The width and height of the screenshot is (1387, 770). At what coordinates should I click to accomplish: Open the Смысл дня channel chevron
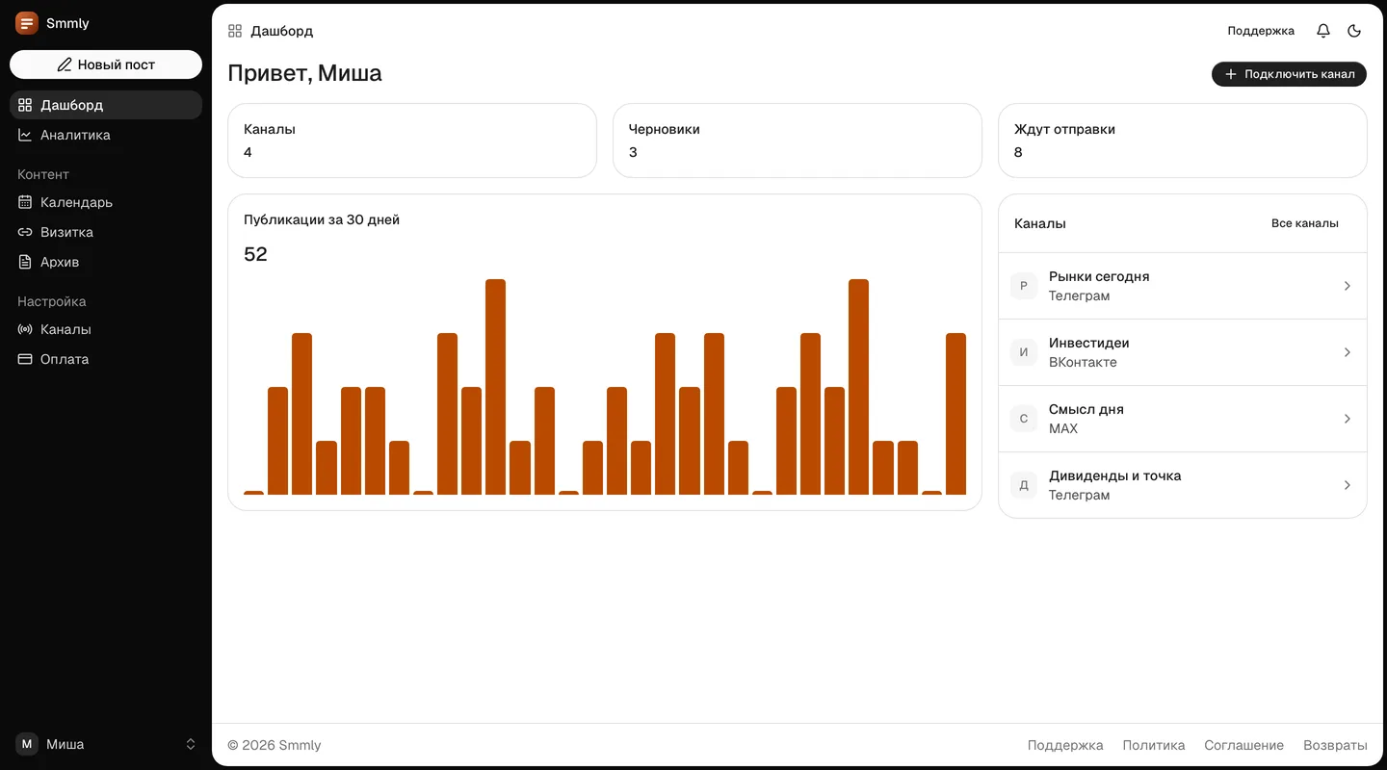[x=1348, y=419]
